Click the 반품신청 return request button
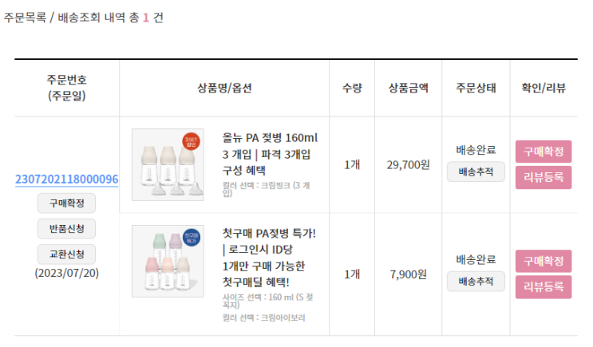The image size is (593, 347). tap(66, 229)
